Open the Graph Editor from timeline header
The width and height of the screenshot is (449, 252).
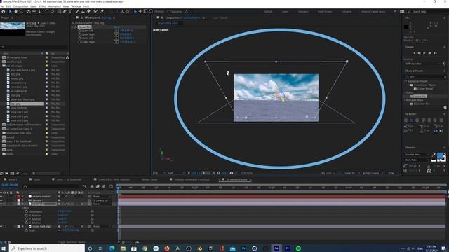coord(111,186)
